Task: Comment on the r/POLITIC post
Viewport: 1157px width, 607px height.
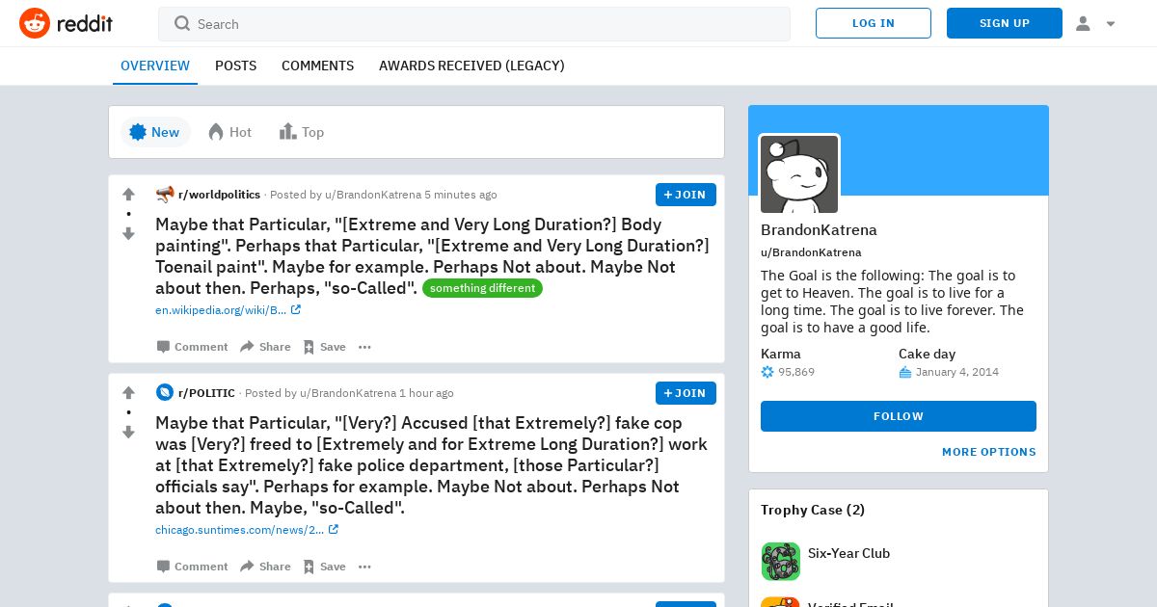Action: pyautogui.click(x=193, y=567)
